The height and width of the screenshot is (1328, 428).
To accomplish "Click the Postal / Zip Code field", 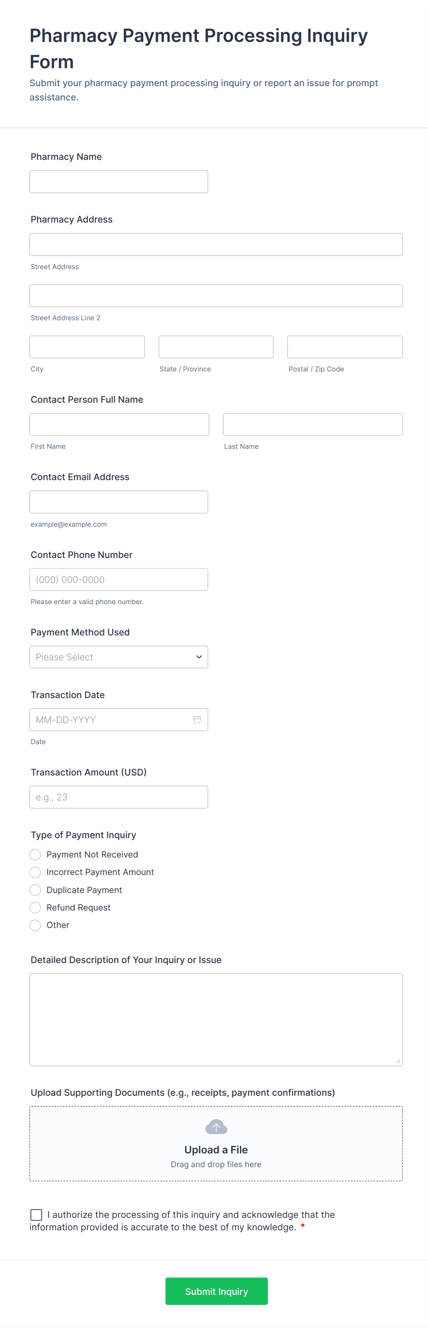I will [345, 347].
